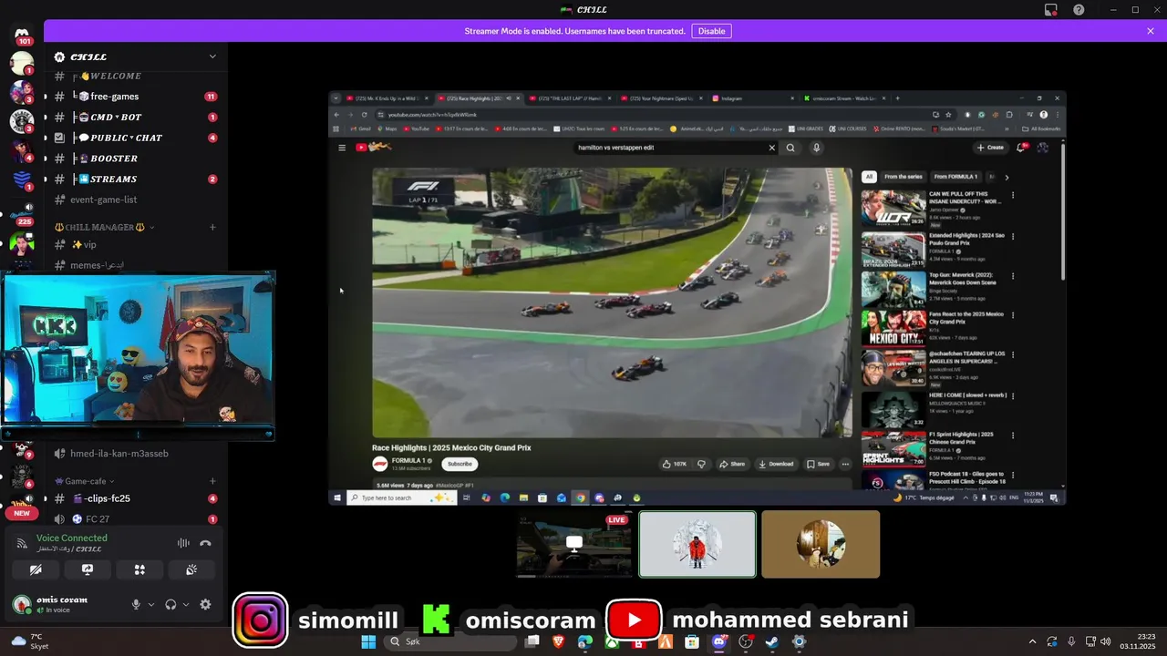Open Discord inbox icon in title bar
The image size is (1167, 656).
point(1051,9)
